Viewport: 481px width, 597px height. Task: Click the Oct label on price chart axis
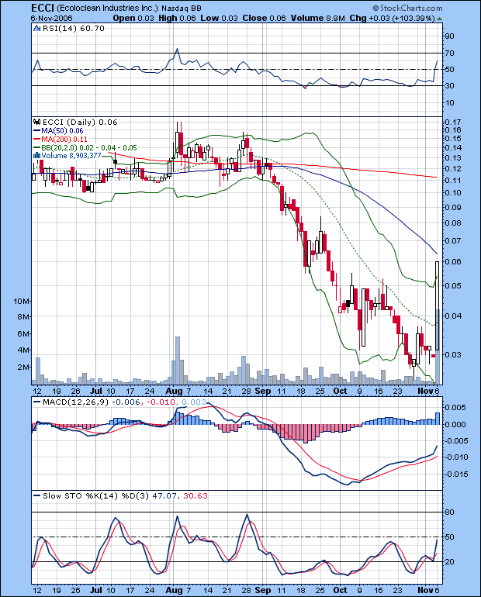tap(340, 391)
